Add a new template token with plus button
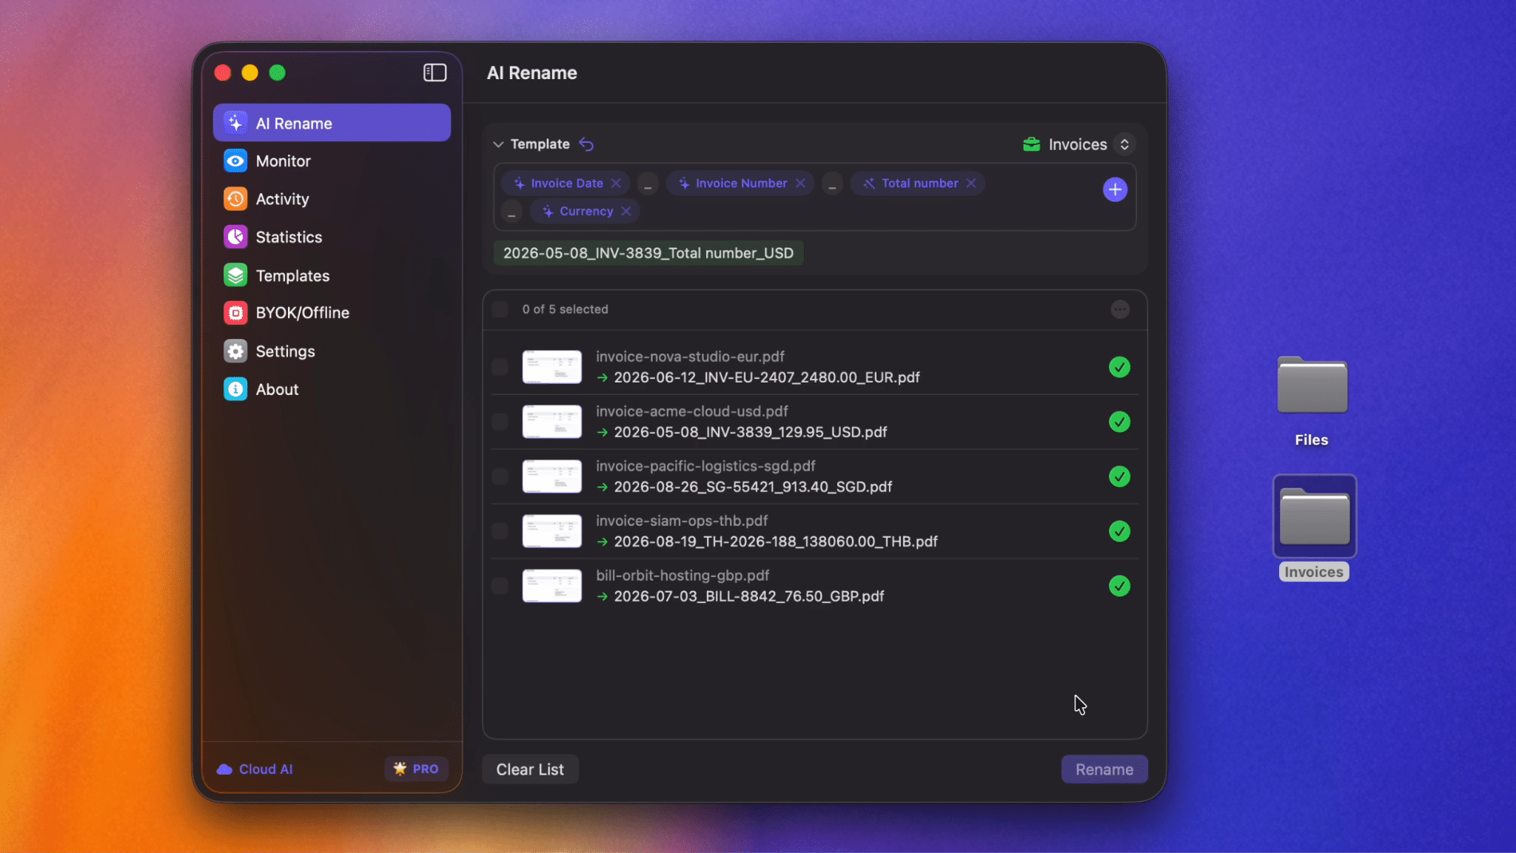Image resolution: width=1516 pixels, height=853 pixels. point(1115,189)
